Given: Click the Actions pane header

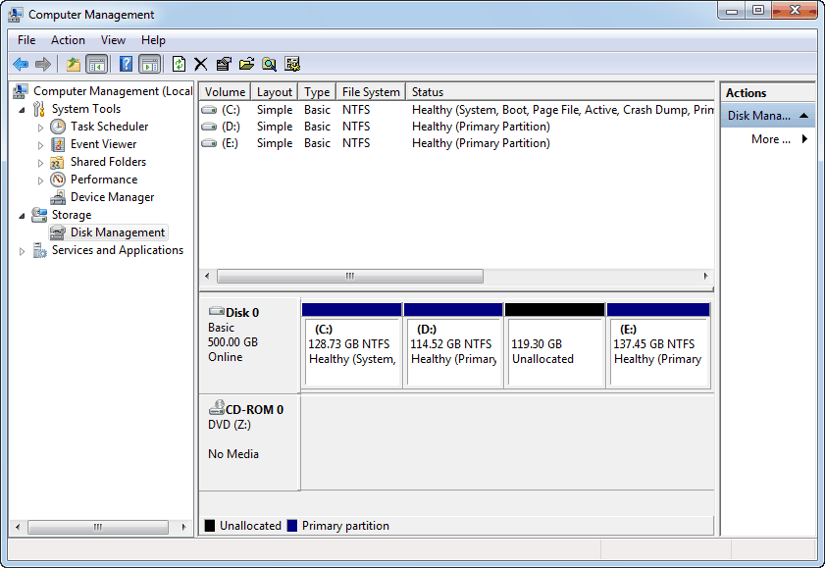Looking at the screenshot, I should click(768, 93).
